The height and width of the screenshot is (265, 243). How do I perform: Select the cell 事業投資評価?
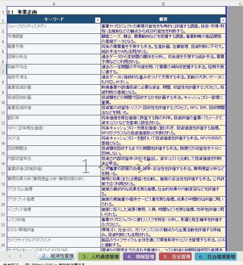click(x=54, y=110)
